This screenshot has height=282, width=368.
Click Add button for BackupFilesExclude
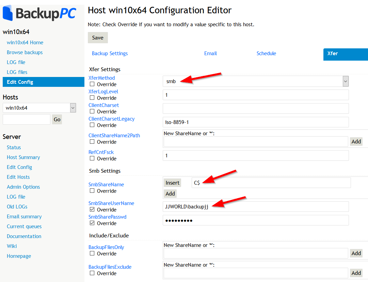coord(356,273)
